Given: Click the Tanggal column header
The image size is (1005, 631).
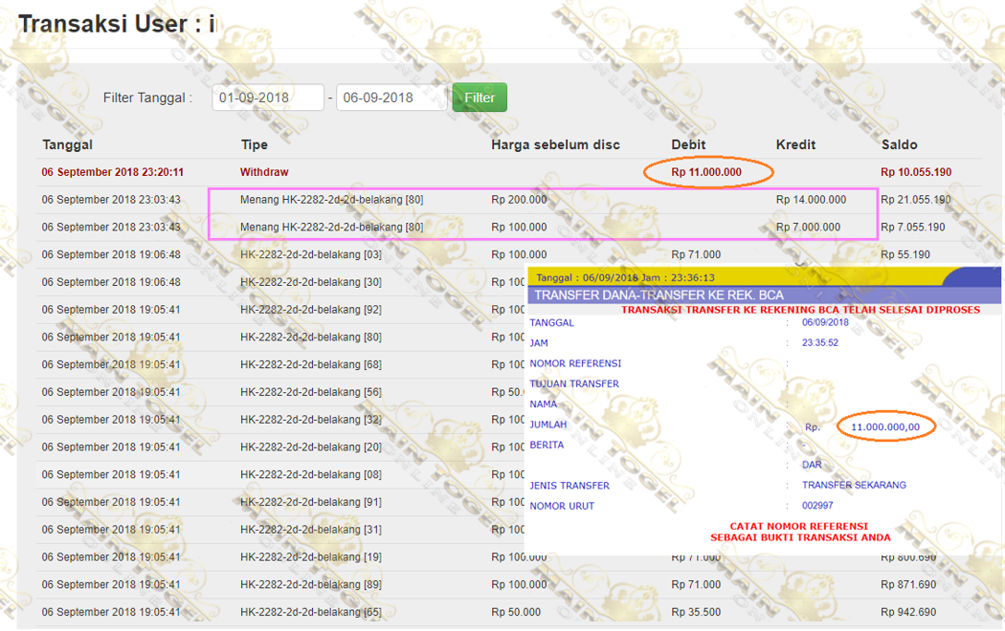Looking at the screenshot, I should coord(67,145).
